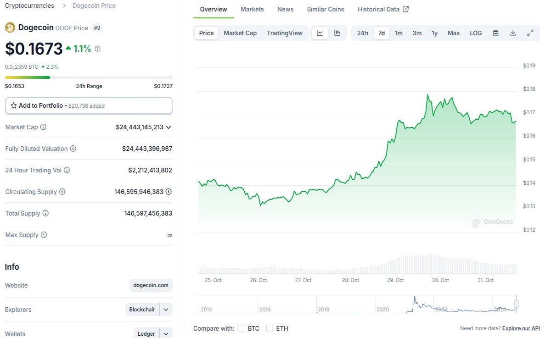
Task: Open the Wallets Ledger dropdown arrow
Action: click(x=166, y=334)
